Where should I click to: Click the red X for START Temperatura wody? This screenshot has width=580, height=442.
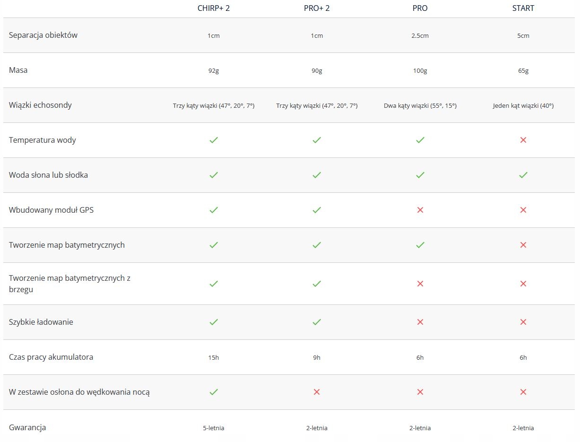pos(523,140)
